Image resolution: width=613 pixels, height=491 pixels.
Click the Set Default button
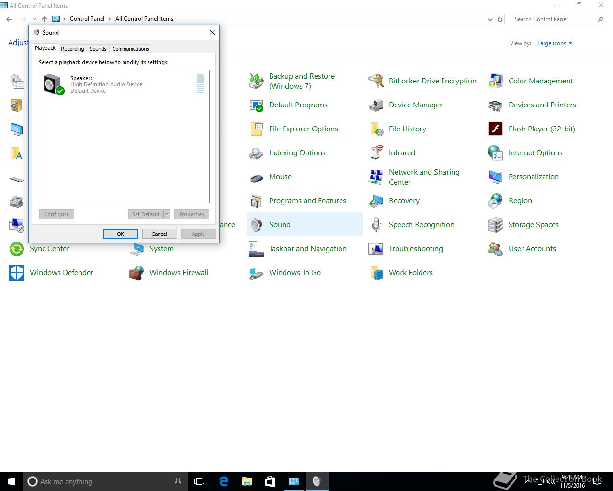tap(146, 214)
